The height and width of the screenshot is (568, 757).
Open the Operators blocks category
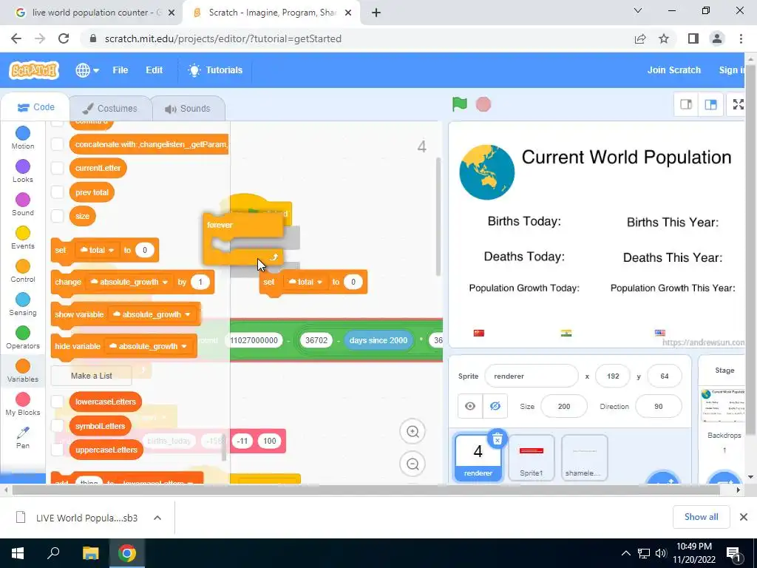[23, 337]
